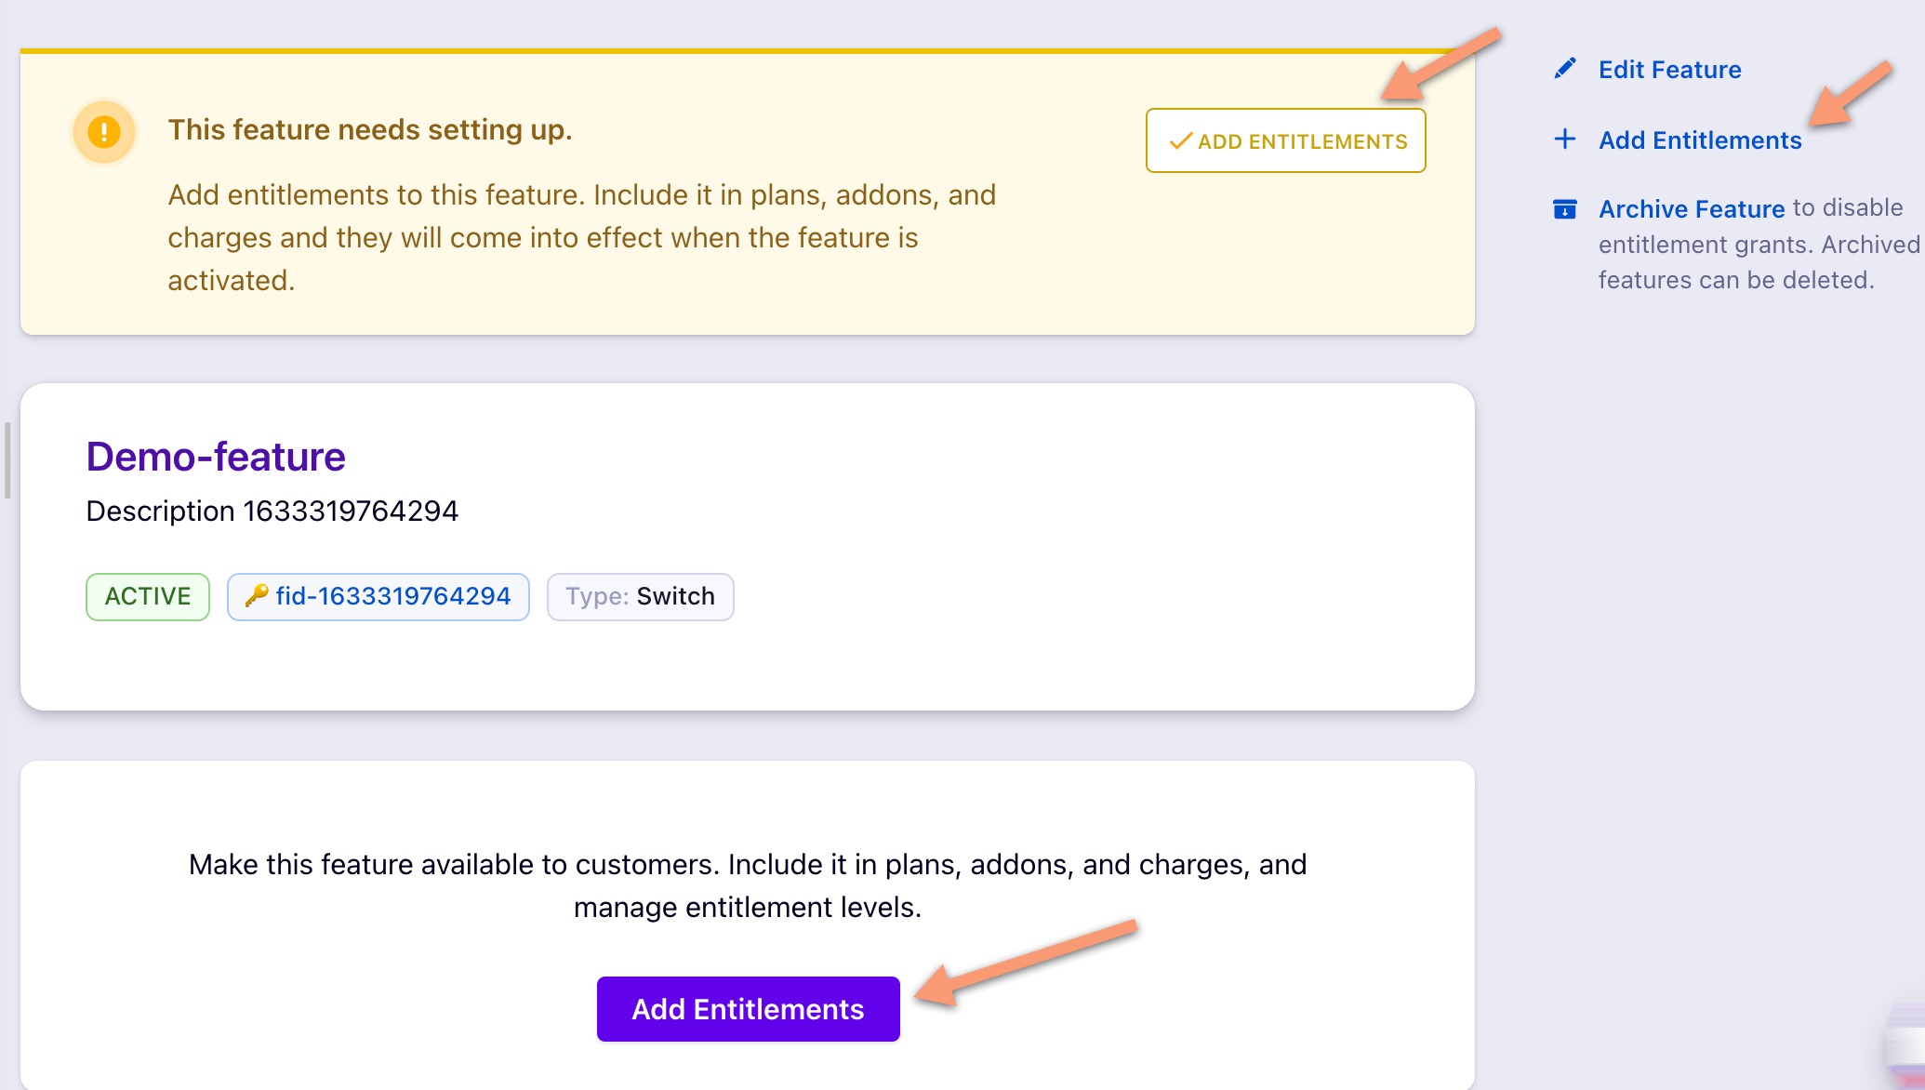1925x1090 pixels.
Task: Click the key icon in the feature ID badge
Action: [257, 596]
